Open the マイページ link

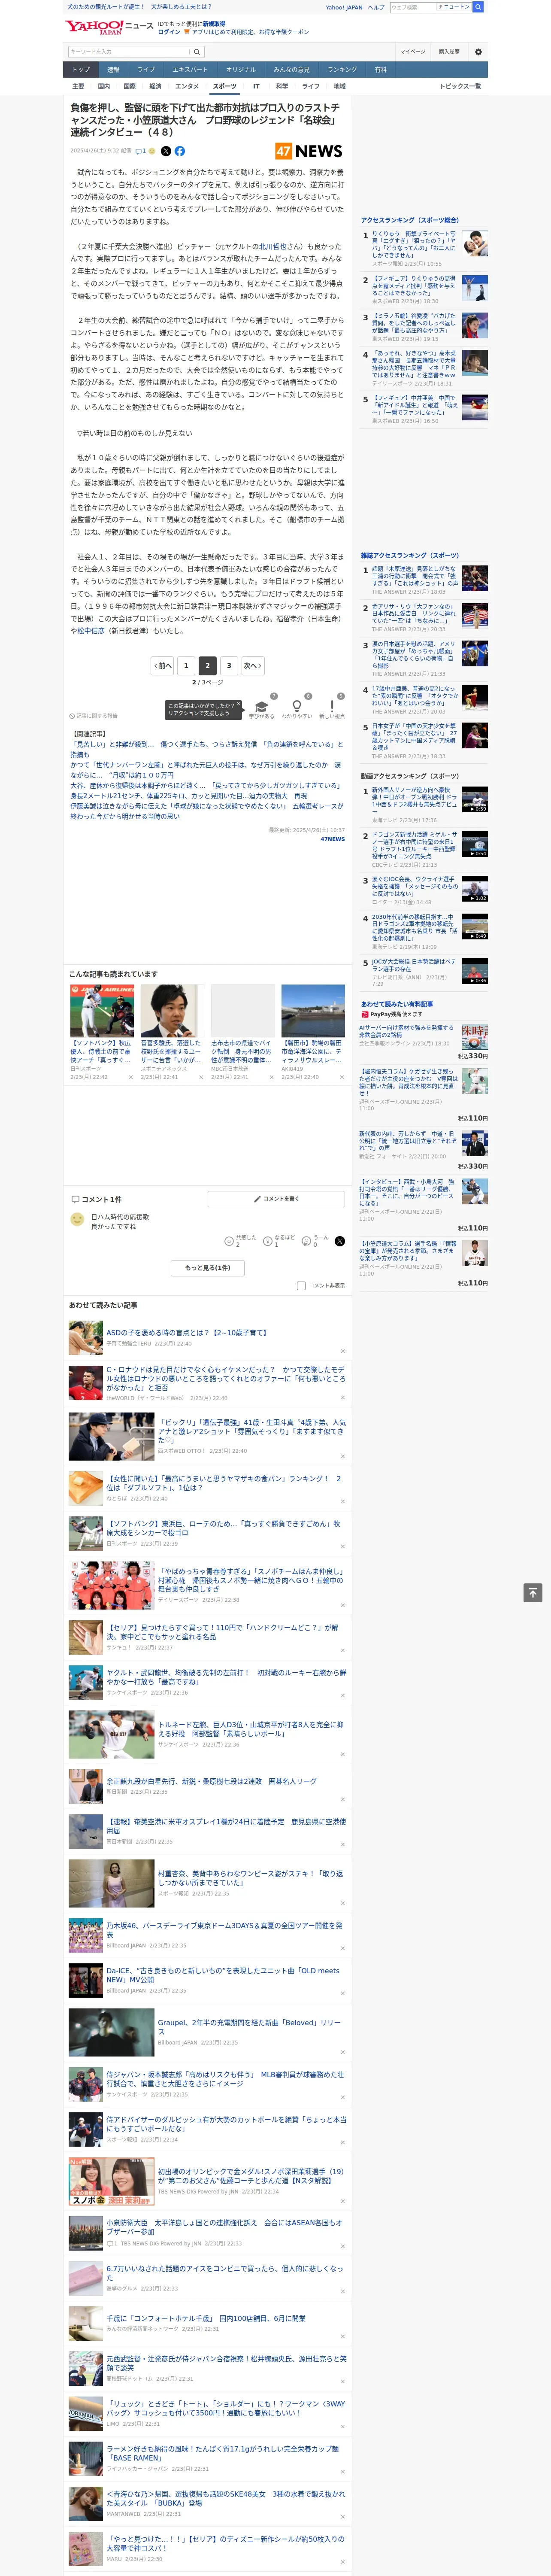pyautogui.click(x=412, y=51)
